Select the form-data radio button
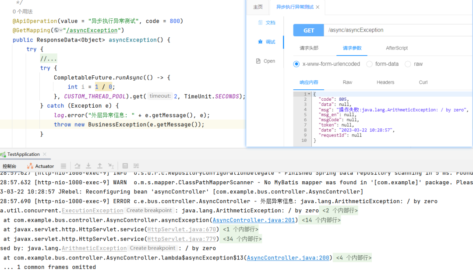Image resolution: width=473 pixels, height=271 pixels. click(x=369, y=64)
